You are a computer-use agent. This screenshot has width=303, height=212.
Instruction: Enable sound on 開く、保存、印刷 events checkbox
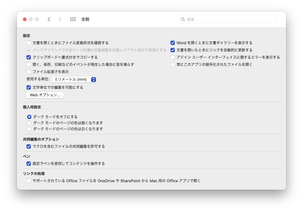click(29, 64)
